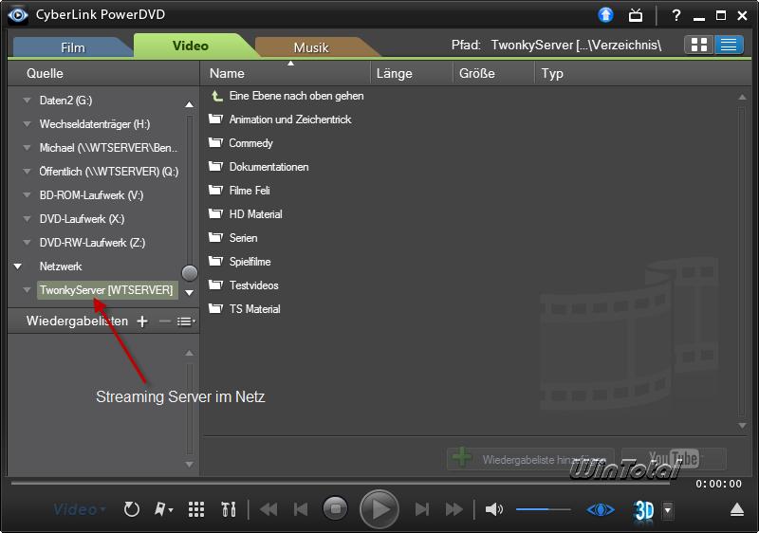
Task: Stop playback
Action: [x=335, y=509]
